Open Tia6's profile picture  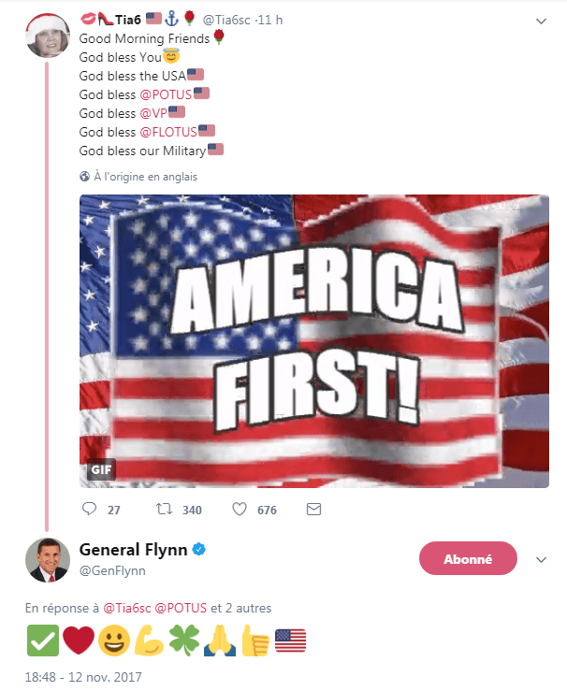coord(46,36)
